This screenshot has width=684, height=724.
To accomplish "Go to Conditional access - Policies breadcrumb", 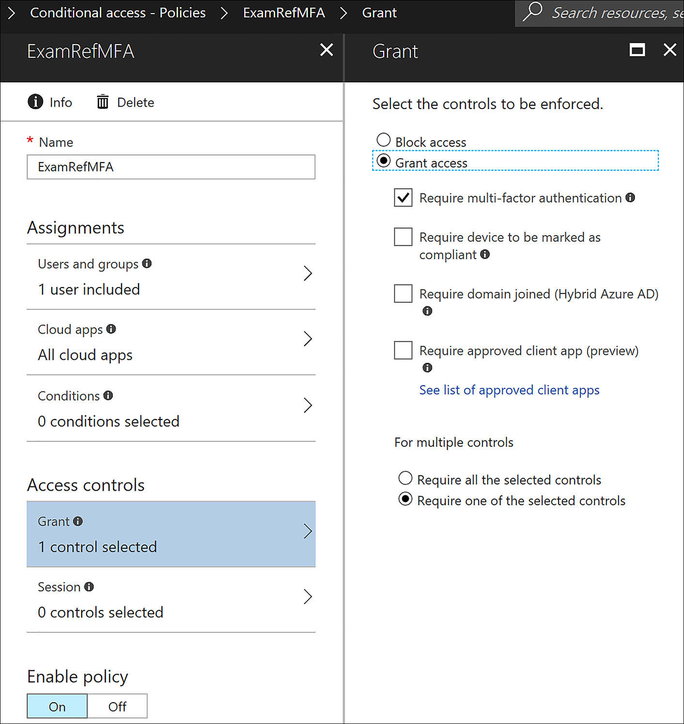I will point(118,13).
